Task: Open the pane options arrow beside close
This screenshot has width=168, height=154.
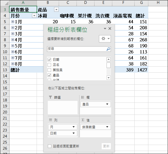Action: [105, 28]
